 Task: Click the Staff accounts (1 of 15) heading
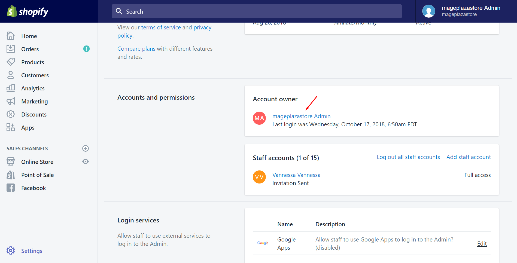(x=286, y=158)
